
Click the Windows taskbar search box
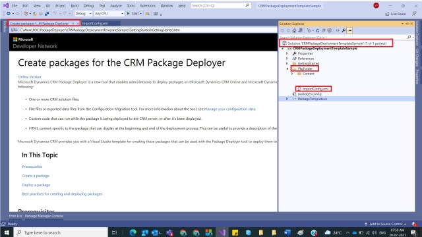pos(61,232)
